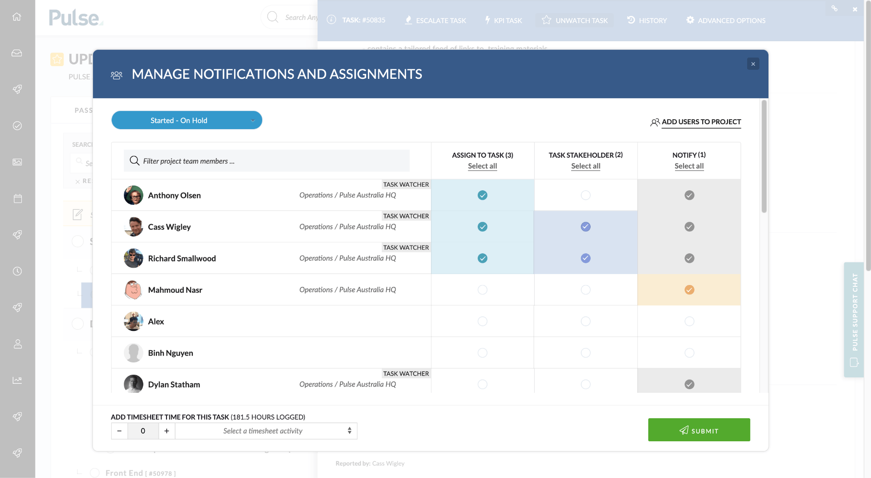Select all under TASK STAKEHOLDER

coord(586,166)
